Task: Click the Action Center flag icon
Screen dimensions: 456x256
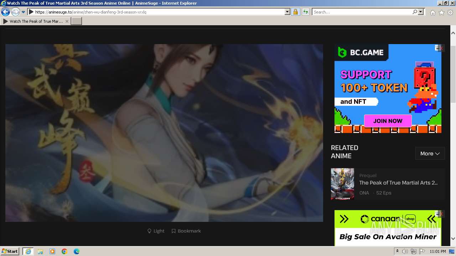Action: click(x=422, y=251)
